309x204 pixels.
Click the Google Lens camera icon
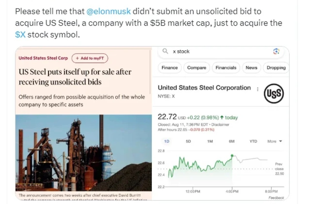click(276, 51)
